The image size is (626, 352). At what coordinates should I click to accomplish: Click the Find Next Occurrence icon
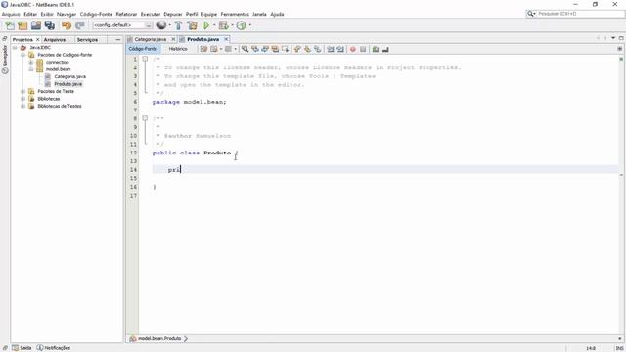click(265, 49)
